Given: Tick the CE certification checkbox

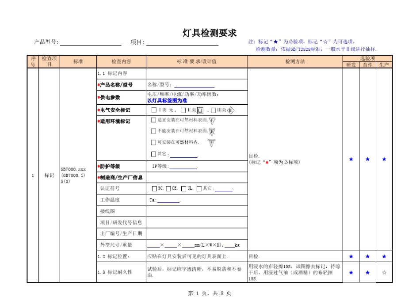Looking at the screenshot, I should point(168,189).
